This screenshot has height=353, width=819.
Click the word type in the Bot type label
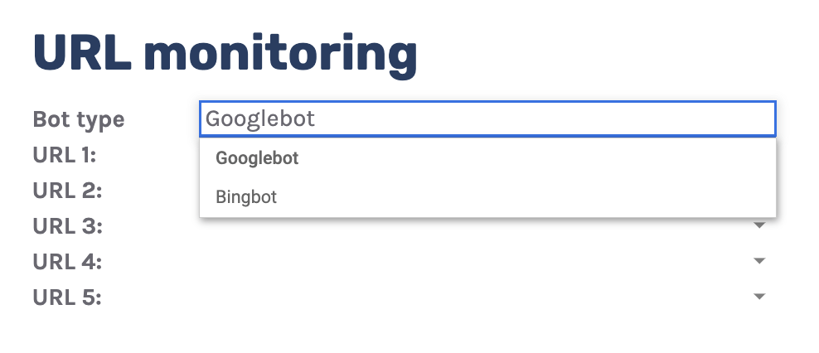[x=100, y=120]
